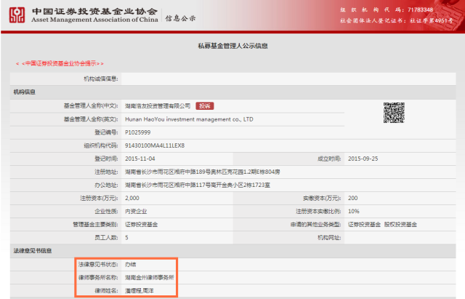Click the registration number P1025999
The image size is (465, 299).
[x=138, y=132]
